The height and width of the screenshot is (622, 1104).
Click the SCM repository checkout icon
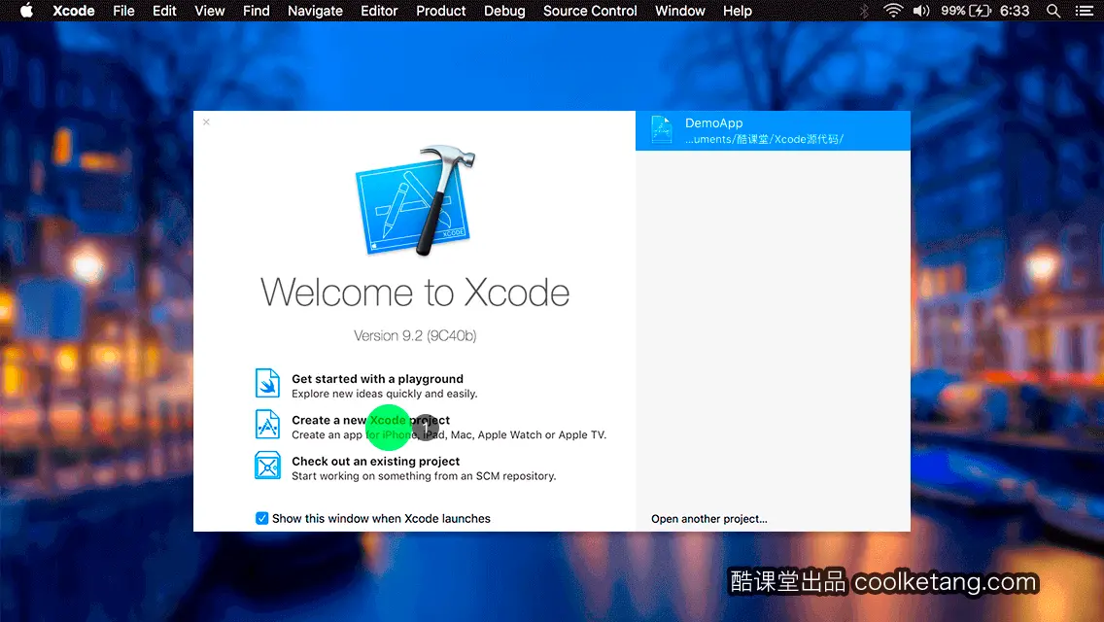click(x=267, y=466)
